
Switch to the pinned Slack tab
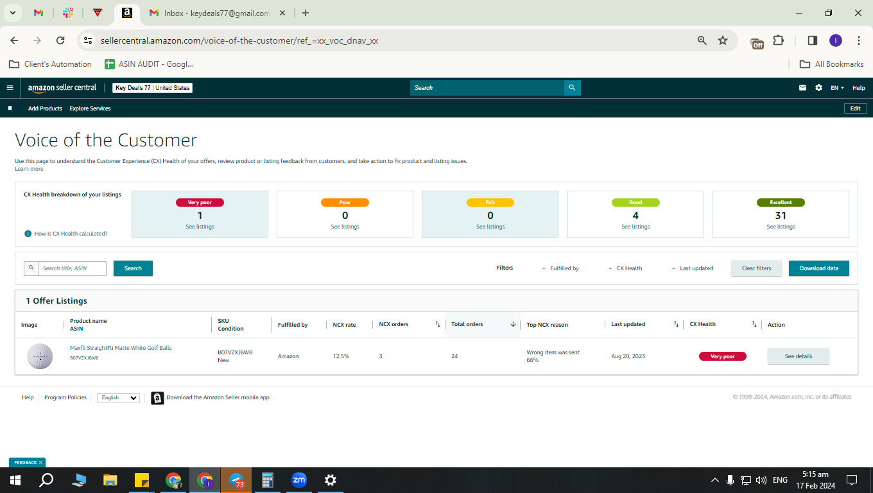pos(68,13)
